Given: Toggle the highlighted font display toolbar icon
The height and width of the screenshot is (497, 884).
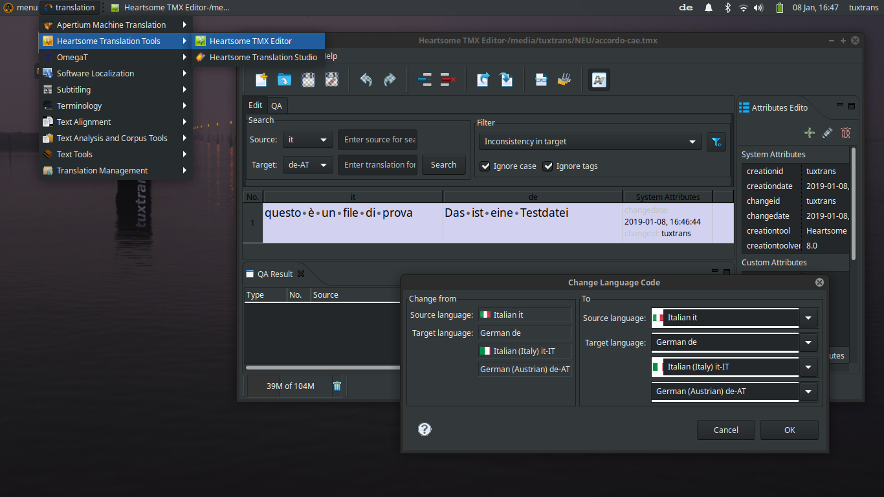Looking at the screenshot, I should [599, 80].
